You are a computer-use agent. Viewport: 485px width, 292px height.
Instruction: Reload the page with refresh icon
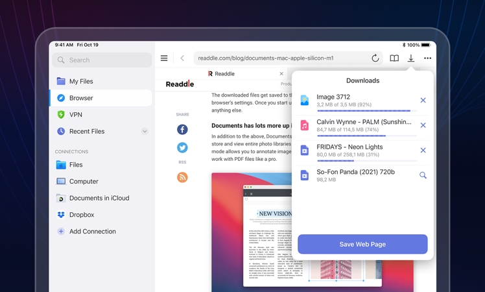tap(375, 58)
